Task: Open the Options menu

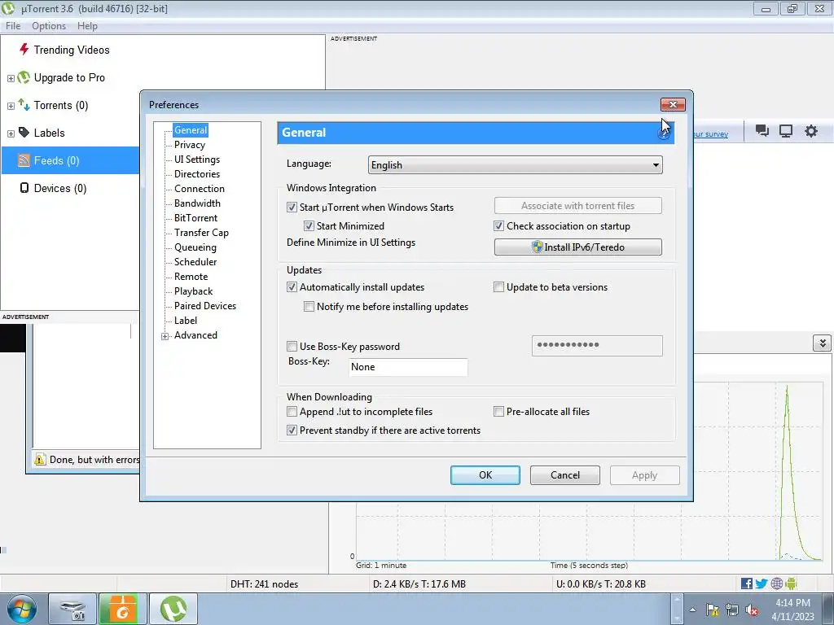Action: tap(49, 25)
